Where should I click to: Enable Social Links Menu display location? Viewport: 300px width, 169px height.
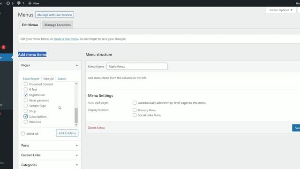tap(135, 115)
